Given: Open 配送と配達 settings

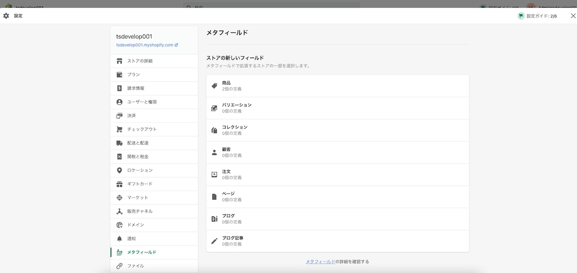Looking at the screenshot, I should click(154, 143).
